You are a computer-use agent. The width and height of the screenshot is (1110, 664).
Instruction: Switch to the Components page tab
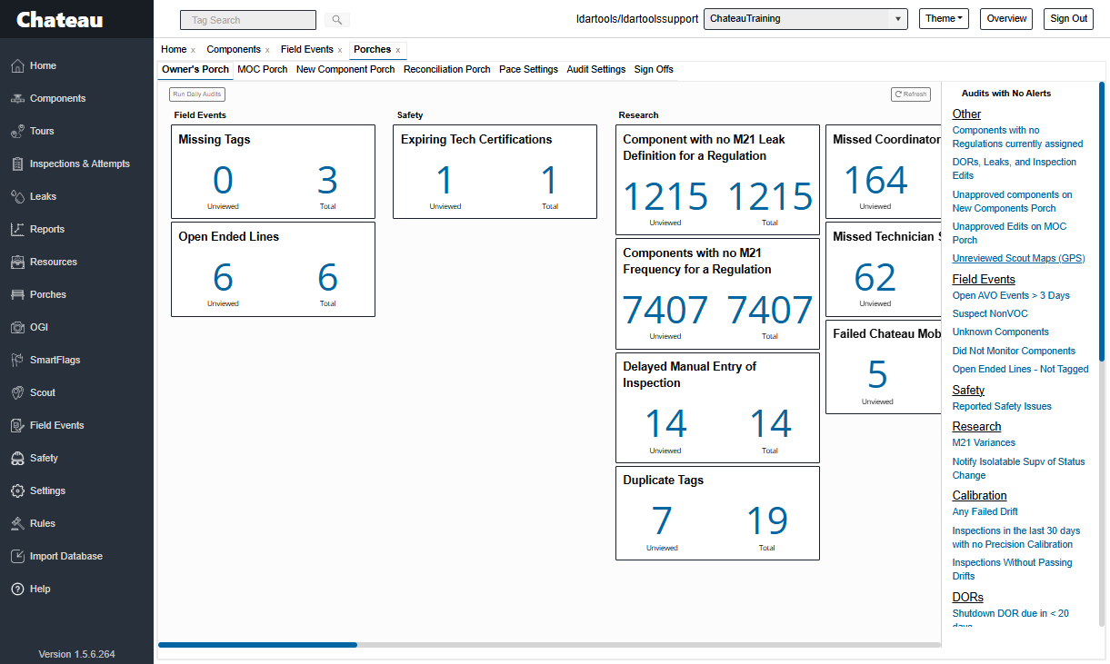(234, 49)
